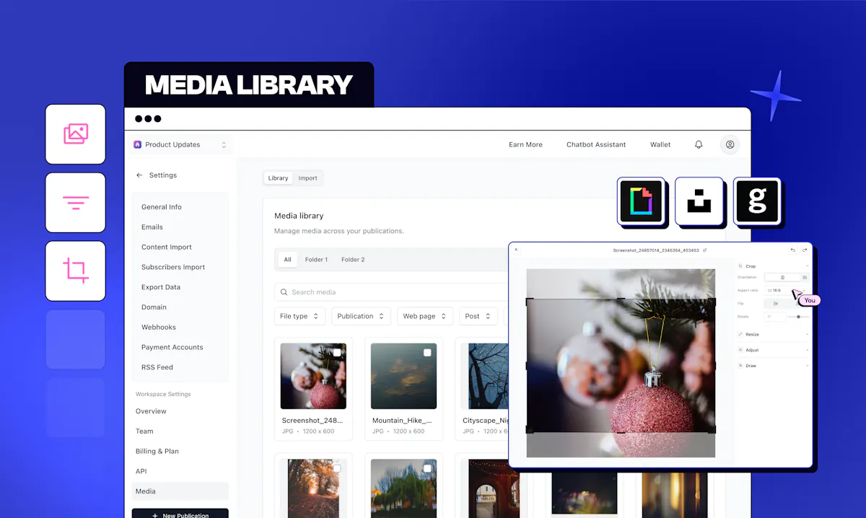Click the pink image gallery tile
866x518 pixels.
76,134
